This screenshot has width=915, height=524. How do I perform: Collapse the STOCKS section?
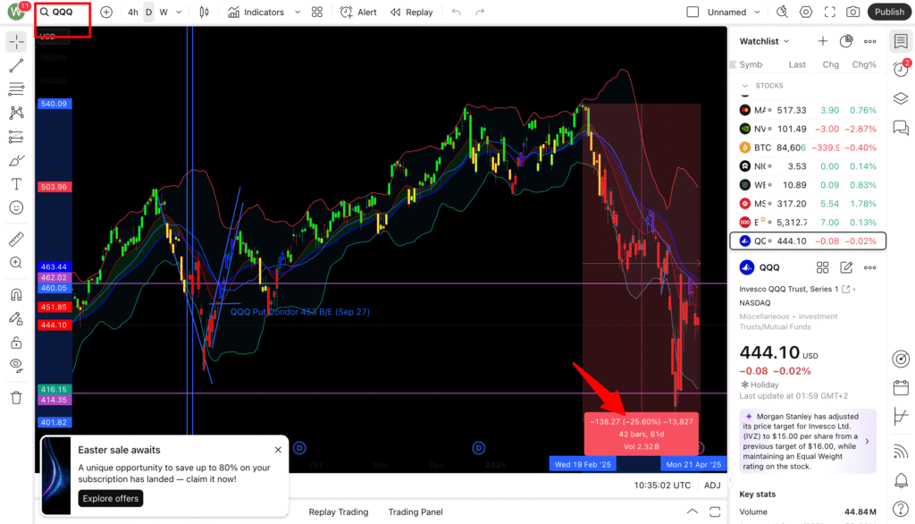click(745, 86)
